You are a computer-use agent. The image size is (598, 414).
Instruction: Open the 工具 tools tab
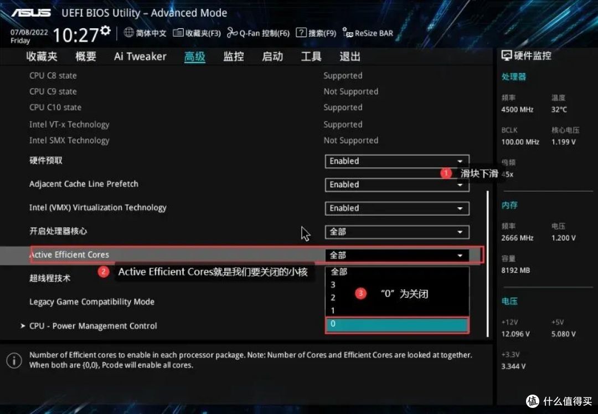311,57
